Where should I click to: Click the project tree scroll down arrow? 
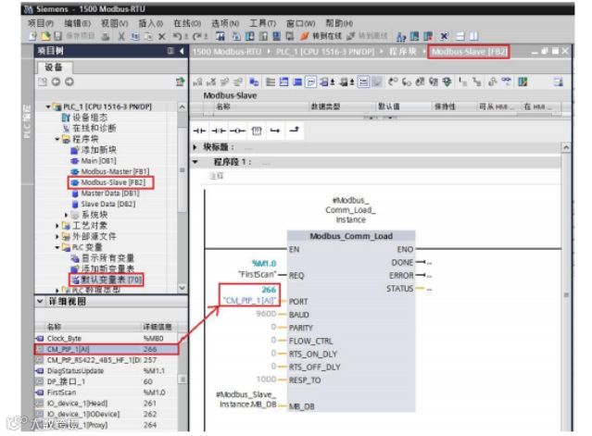[182, 288]
